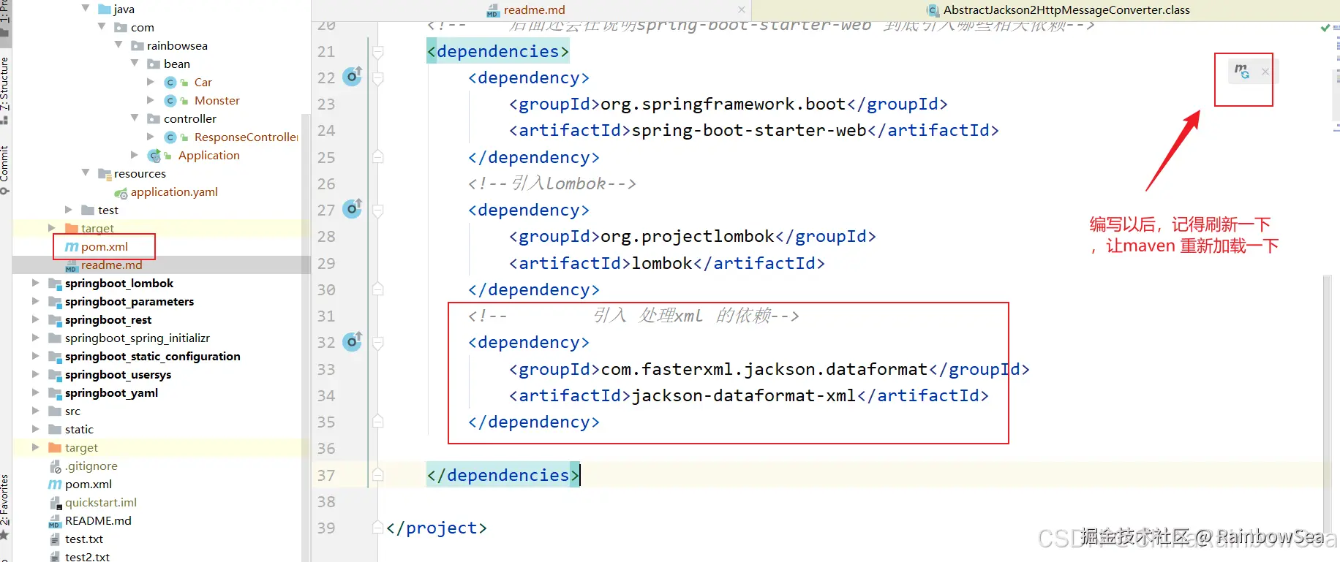This screenshot has width=1340, height=562.
Task: Collapse the rainbowsea package
Action: pos(118,45)
